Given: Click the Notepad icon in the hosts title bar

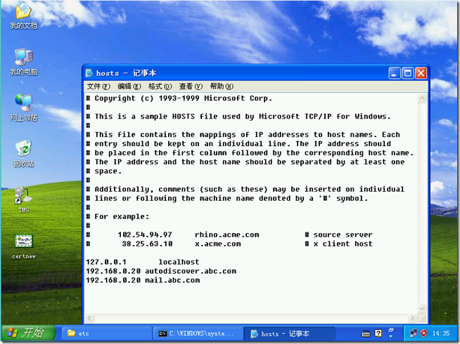Looking at the screenshot, I should click(x=89, y=73).
